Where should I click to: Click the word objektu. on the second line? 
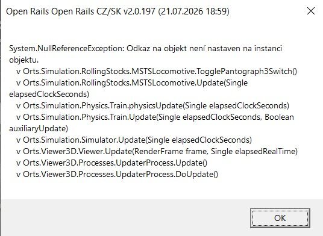coord(24,60)
